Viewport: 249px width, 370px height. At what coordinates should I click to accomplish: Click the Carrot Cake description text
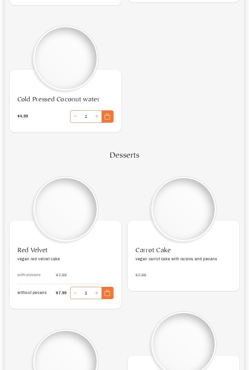176,259
